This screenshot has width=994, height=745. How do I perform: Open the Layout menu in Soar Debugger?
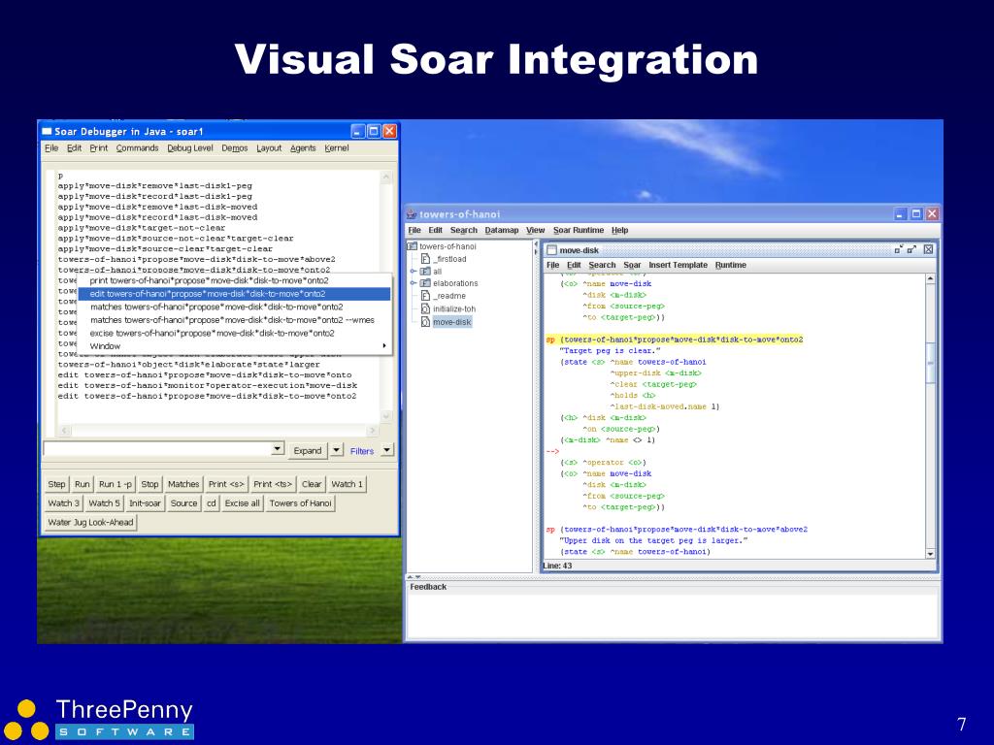[x=269, y=148]
